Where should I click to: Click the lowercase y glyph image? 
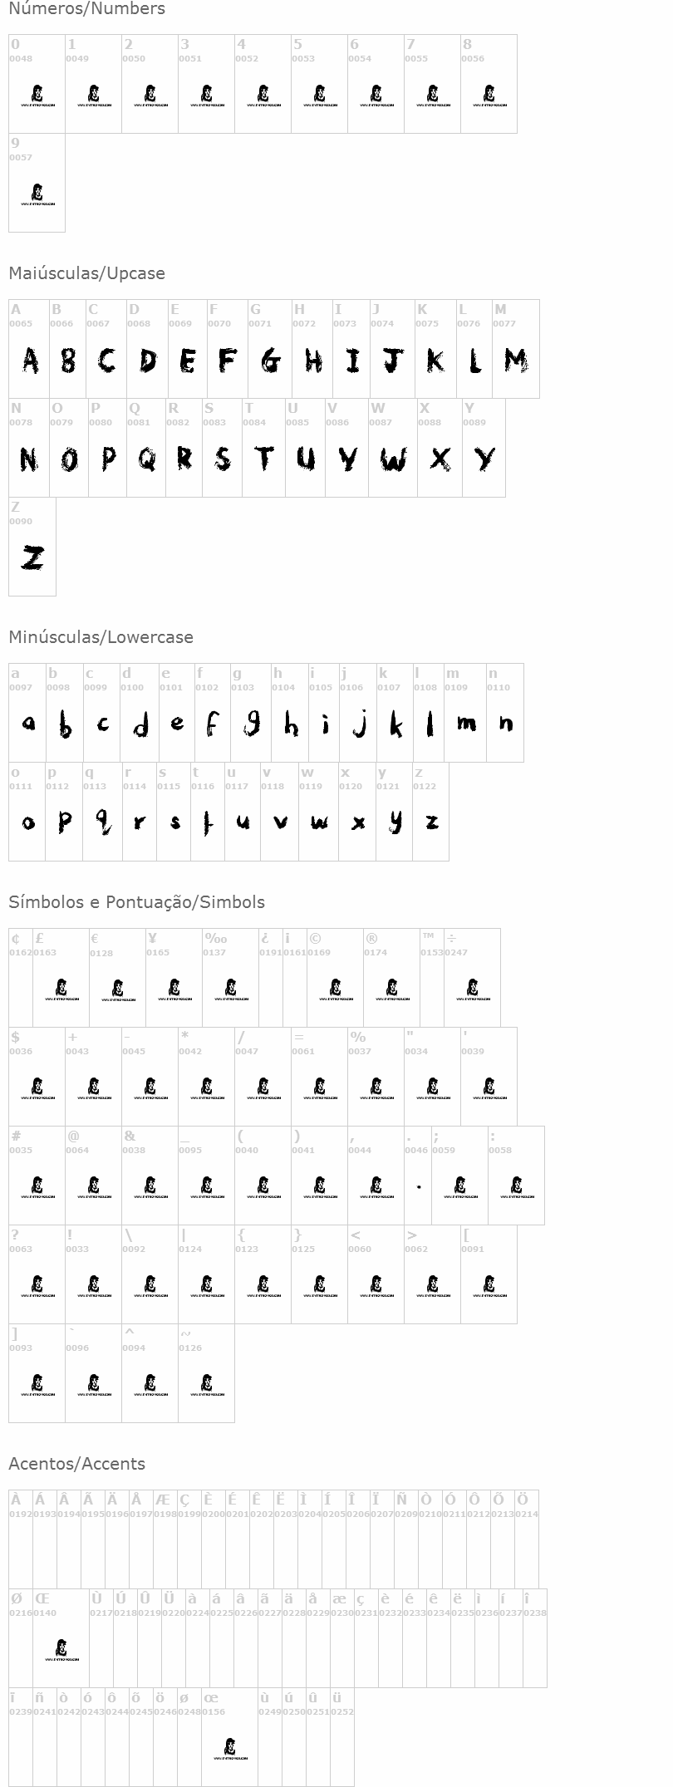[x=395, y=822]
